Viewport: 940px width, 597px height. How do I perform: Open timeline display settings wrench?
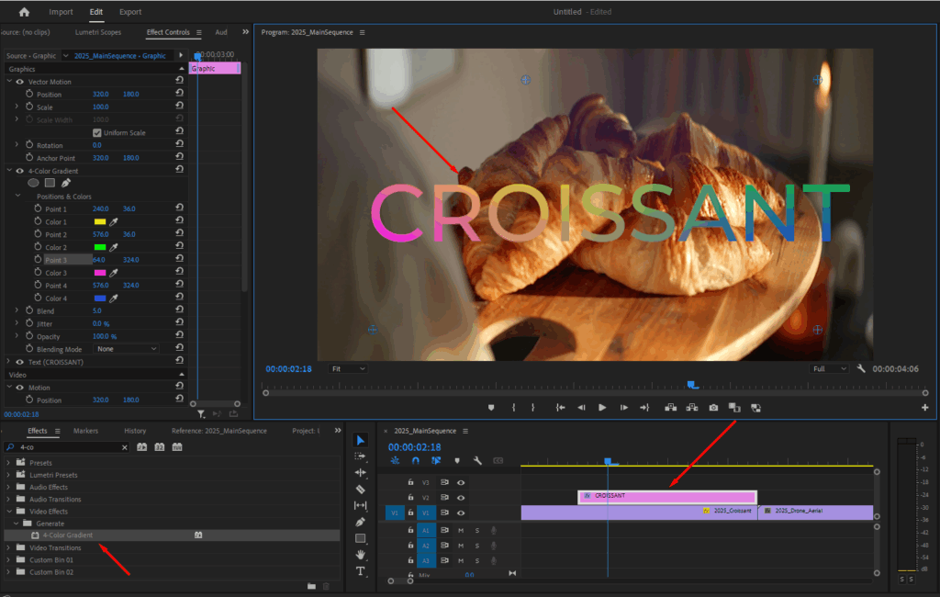477,461
